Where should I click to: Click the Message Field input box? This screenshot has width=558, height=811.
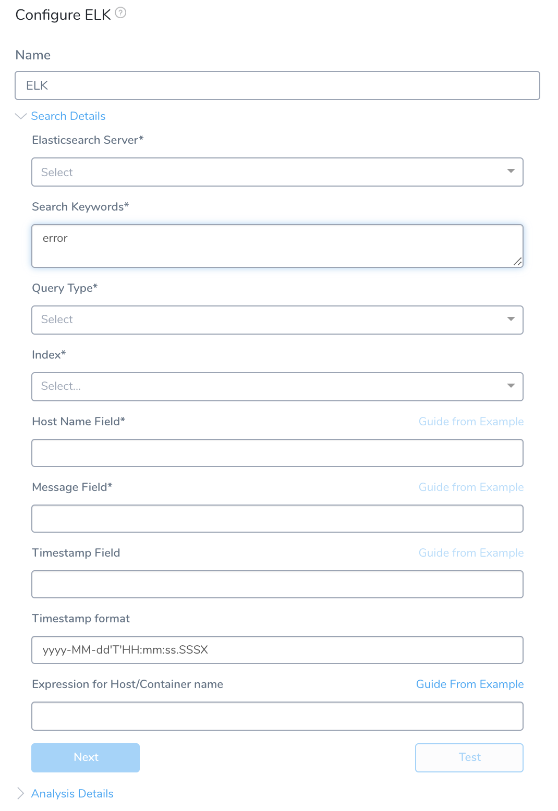coord(277,519)
